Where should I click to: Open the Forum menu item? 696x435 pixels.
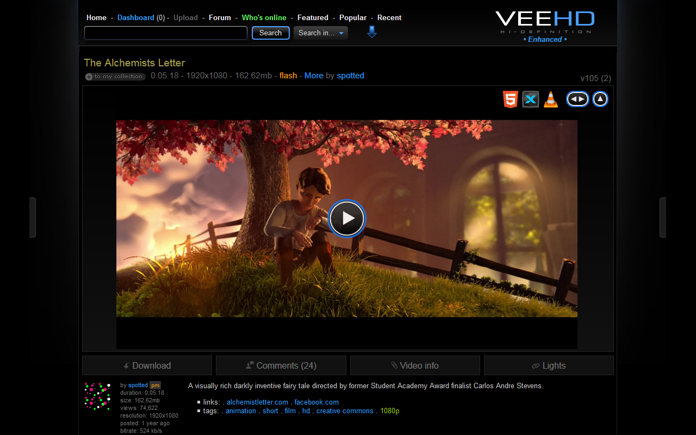[x=220, y=17]
